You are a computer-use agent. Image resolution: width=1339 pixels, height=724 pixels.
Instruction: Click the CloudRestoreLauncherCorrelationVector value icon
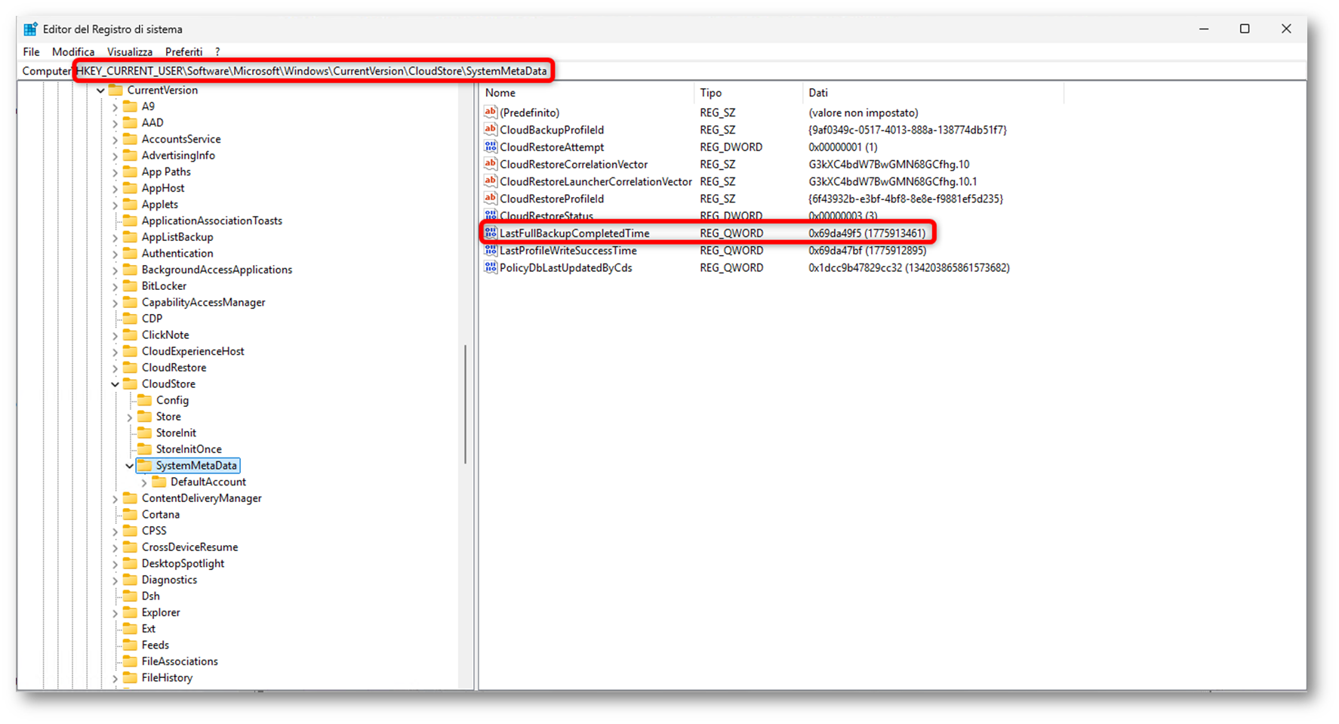click(491, 182)
